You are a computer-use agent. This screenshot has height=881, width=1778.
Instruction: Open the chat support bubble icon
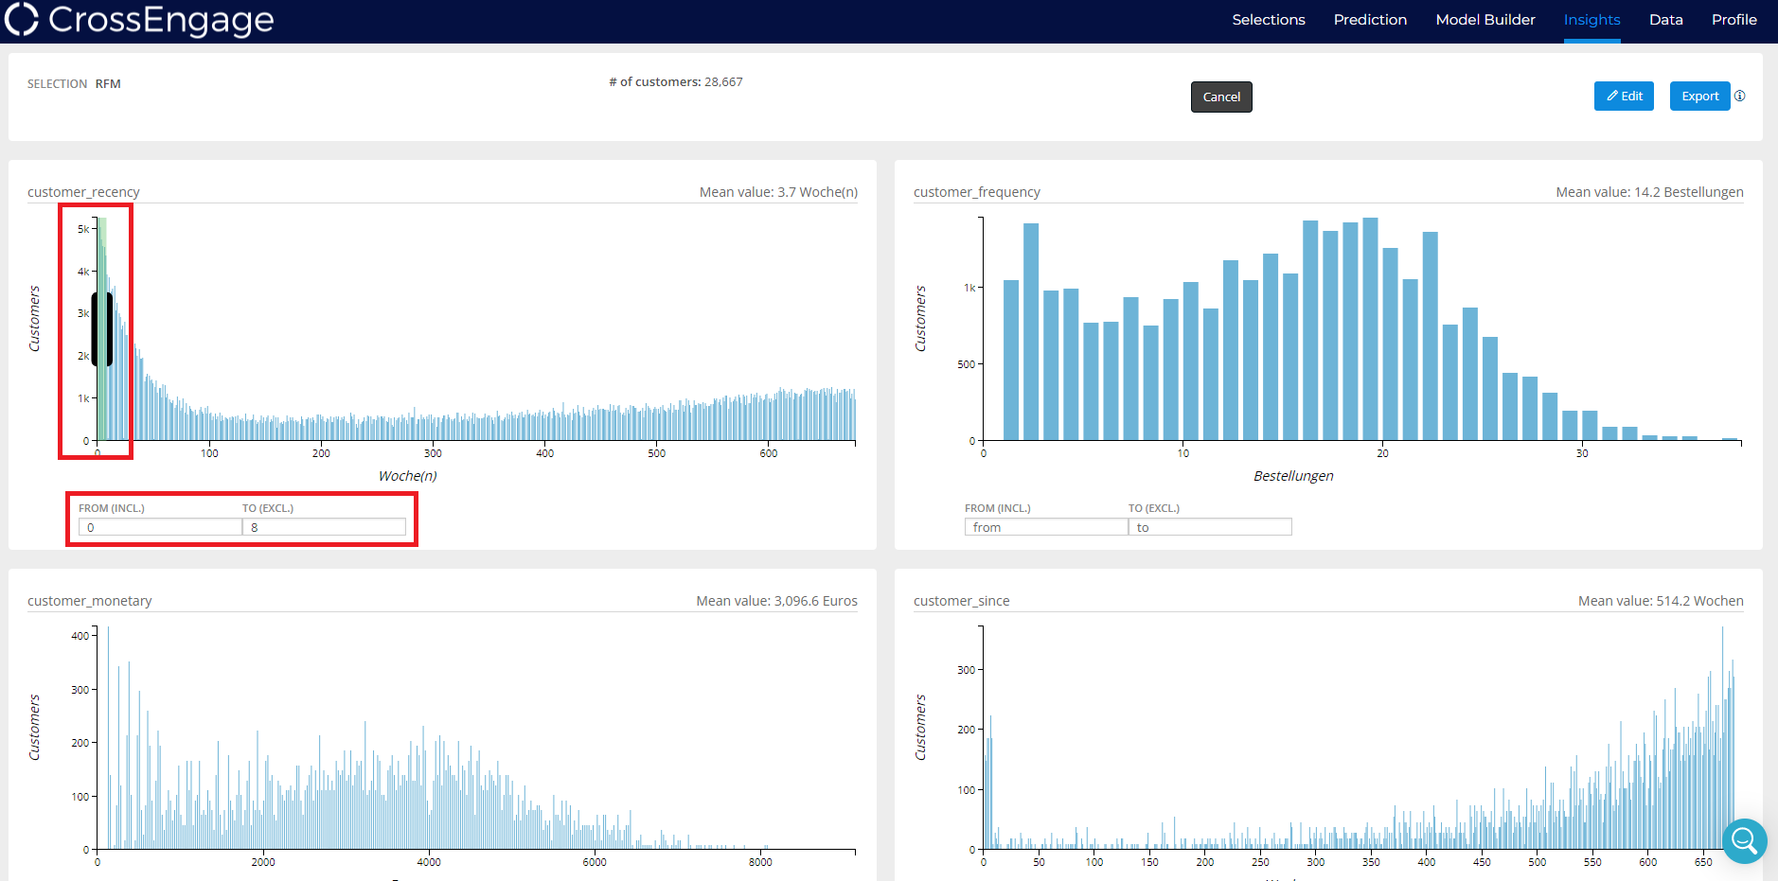coord(1744,840)
